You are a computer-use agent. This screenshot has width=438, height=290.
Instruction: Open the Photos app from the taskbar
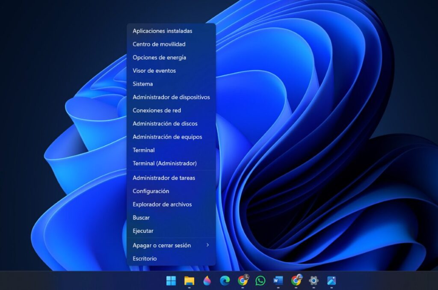pos(332,281)
